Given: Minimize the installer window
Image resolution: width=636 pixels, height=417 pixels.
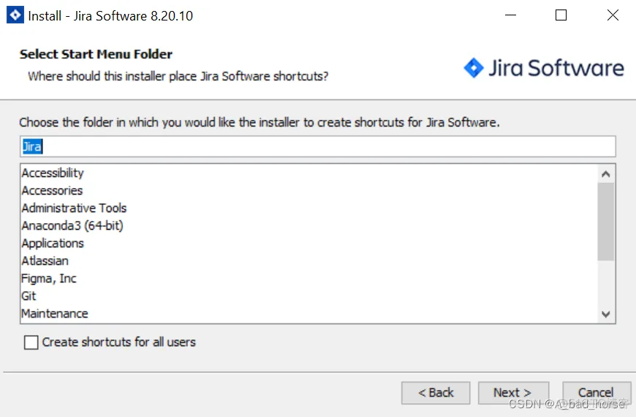Looking at the screenshot, I should coord(510,15).
